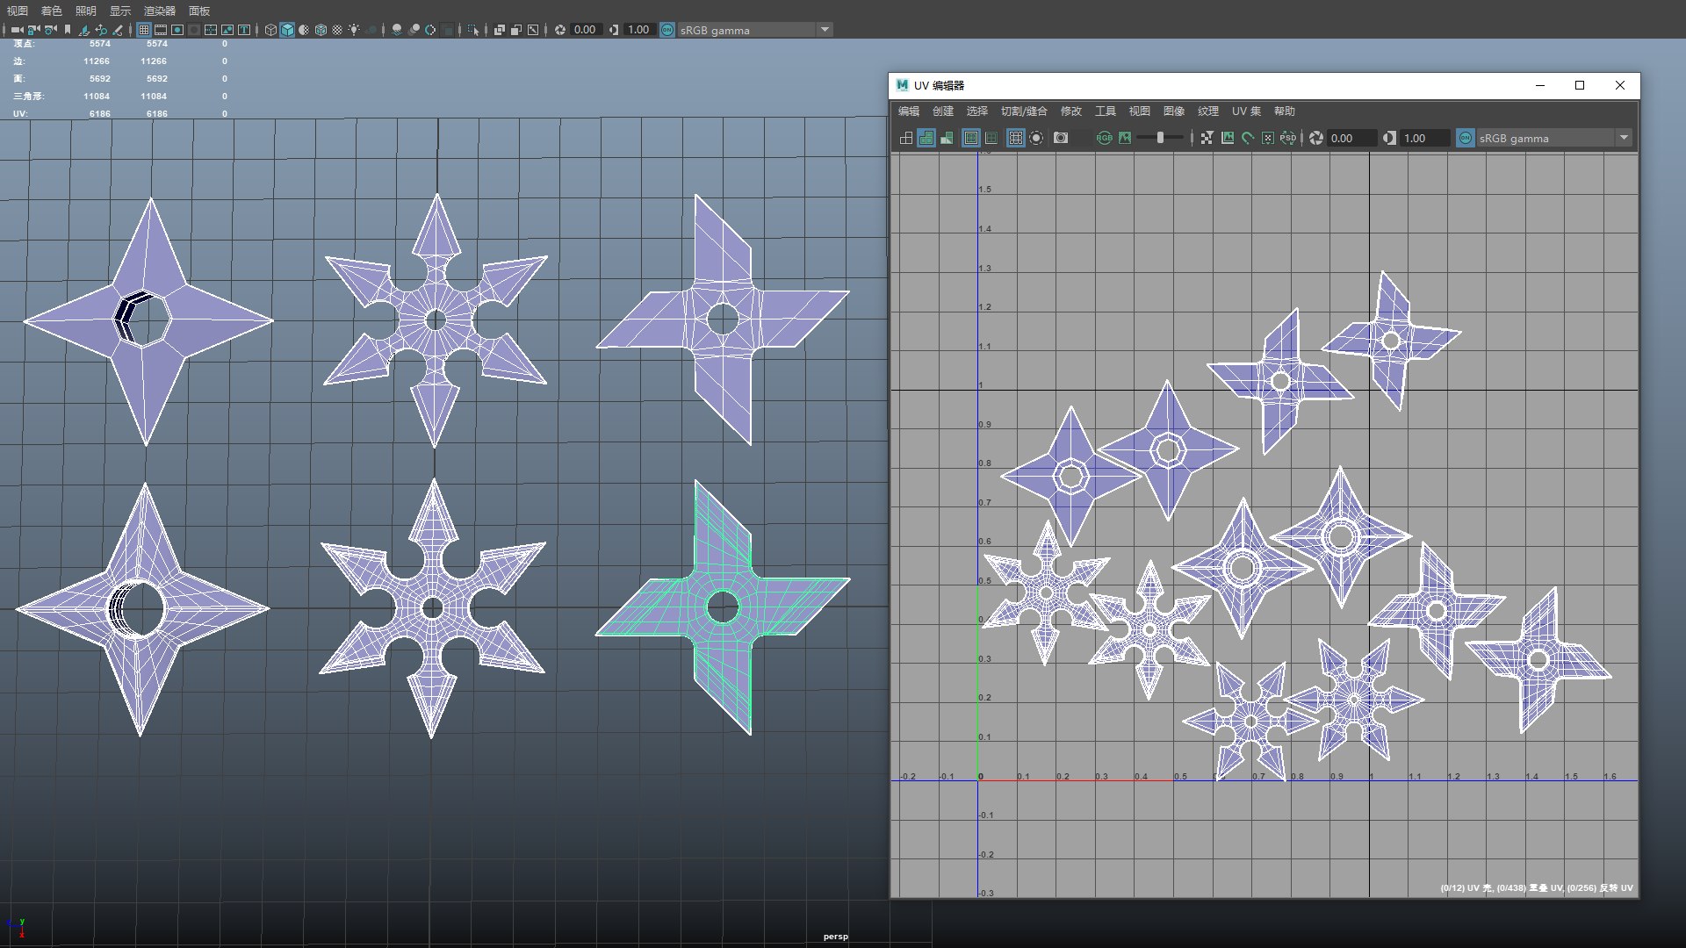This screenshot has width=1686, height=948.
Task: Open the UV 集 menu
Action: pos(1246,111)
